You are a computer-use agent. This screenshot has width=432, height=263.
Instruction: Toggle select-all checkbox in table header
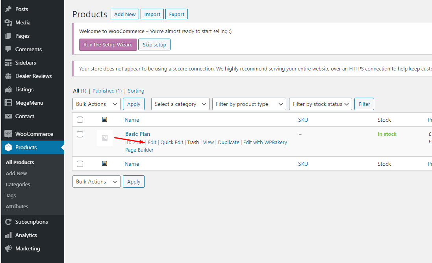click(80, 120)
